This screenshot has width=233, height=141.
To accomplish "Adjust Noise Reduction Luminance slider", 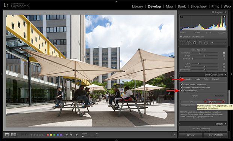I will coord(204,53).
